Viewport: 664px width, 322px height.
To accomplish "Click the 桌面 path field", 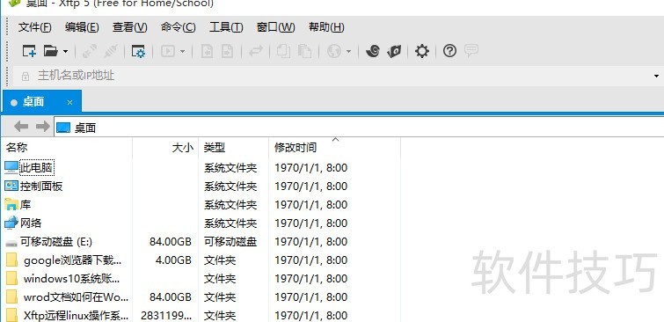I will point(359,128).
